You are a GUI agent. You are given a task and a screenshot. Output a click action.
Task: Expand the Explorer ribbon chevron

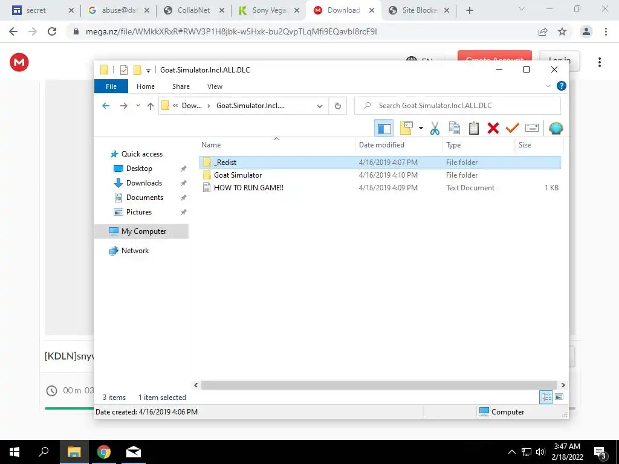[x=548, y=86]
